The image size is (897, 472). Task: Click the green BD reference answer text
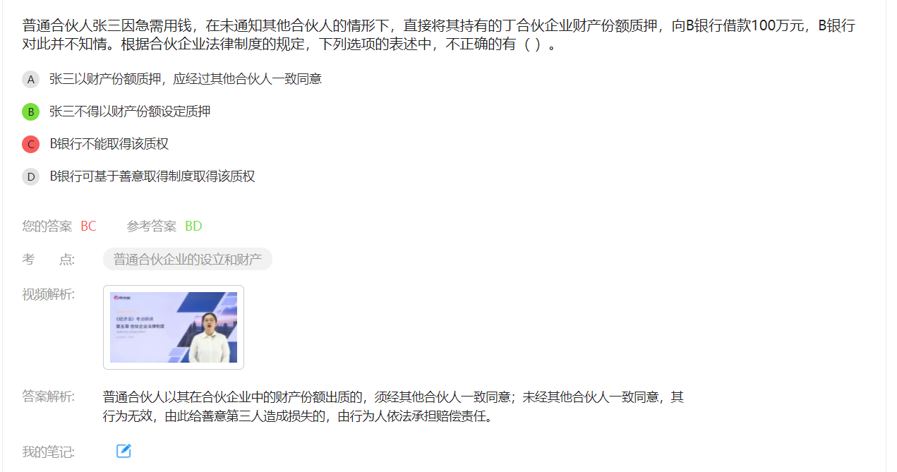tap(193, 226)
